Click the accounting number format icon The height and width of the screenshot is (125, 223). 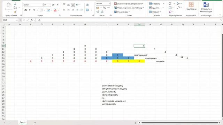(x=98, y=8)
